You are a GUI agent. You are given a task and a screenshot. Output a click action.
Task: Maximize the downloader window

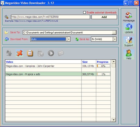131,3
